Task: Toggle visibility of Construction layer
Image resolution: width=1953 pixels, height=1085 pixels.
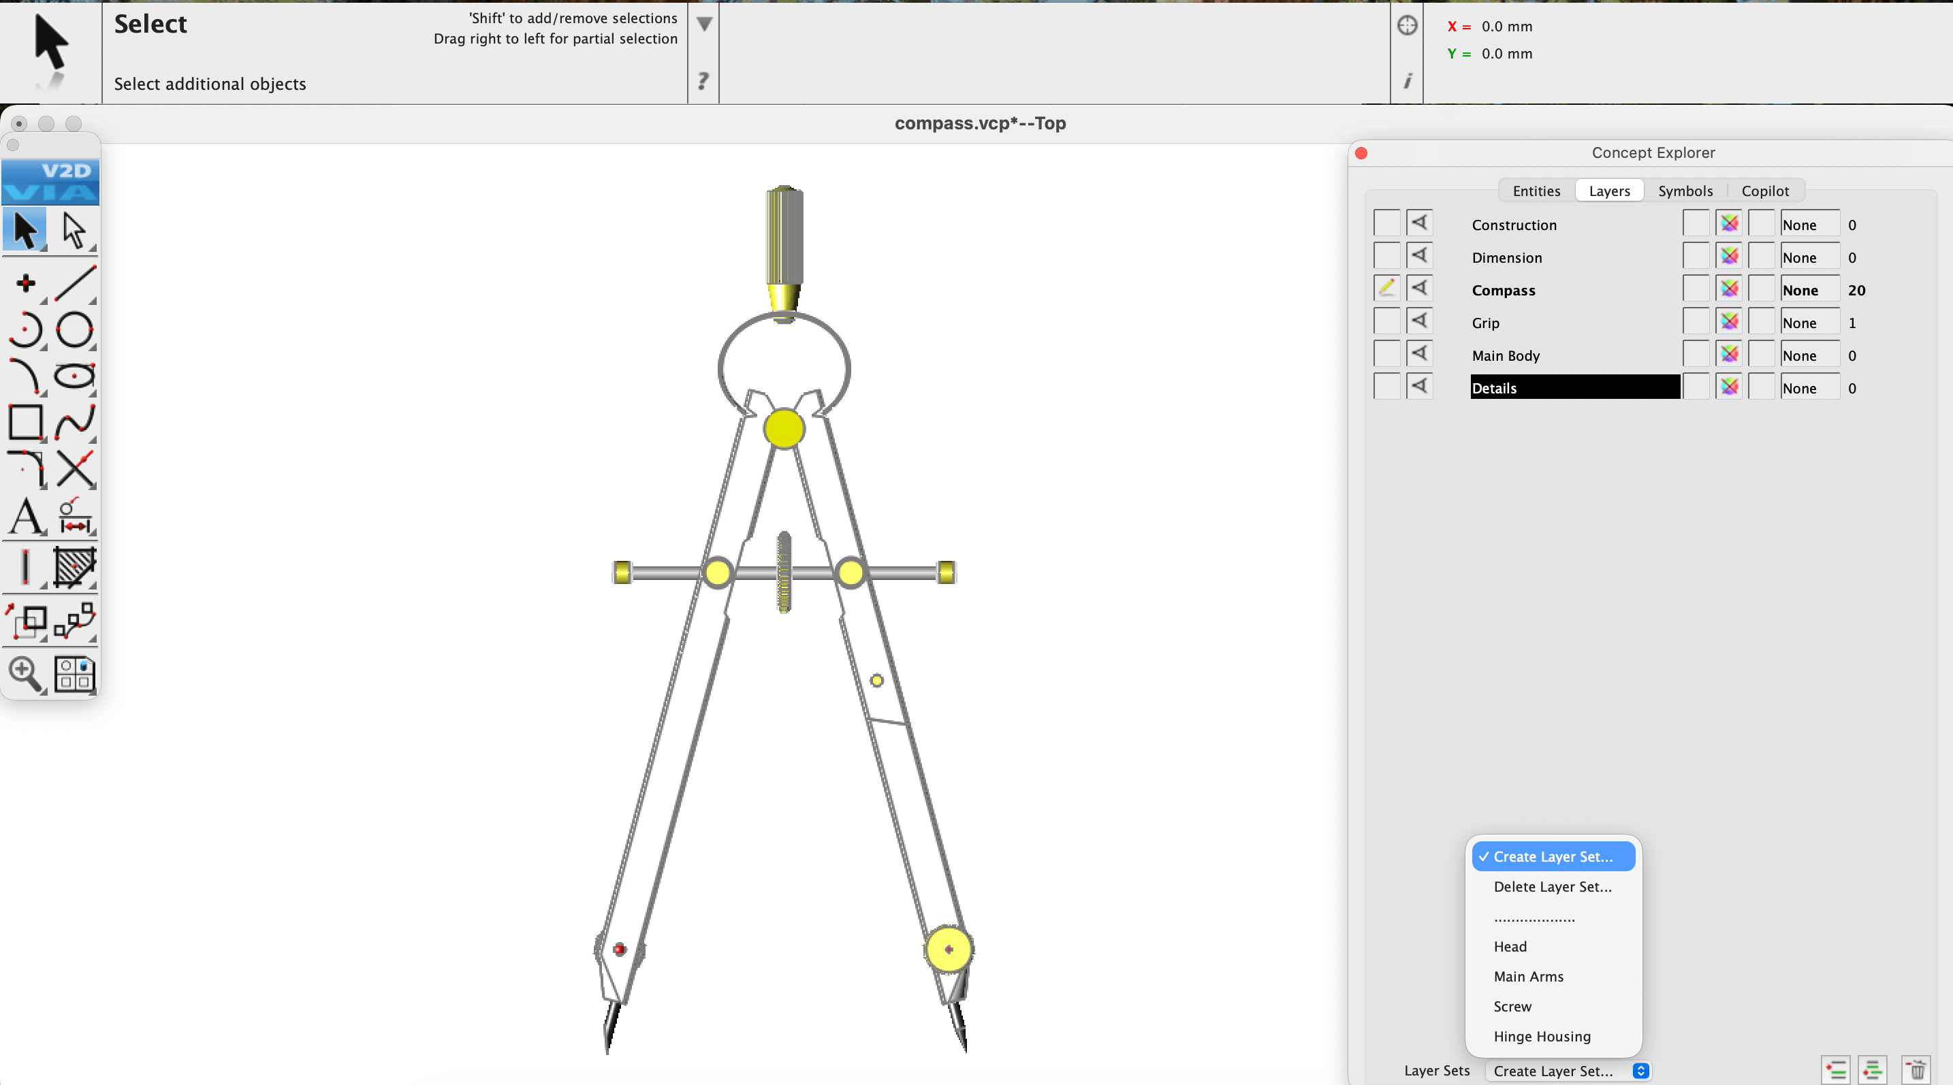Action: (x=1419, y=224)
